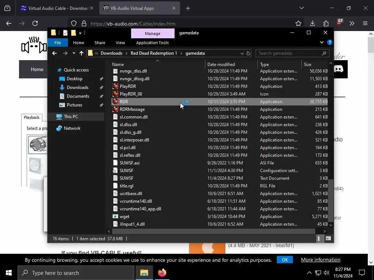Click the Downloads breadcrumb in address bar

pyautogui.click(x=111, y=53)
